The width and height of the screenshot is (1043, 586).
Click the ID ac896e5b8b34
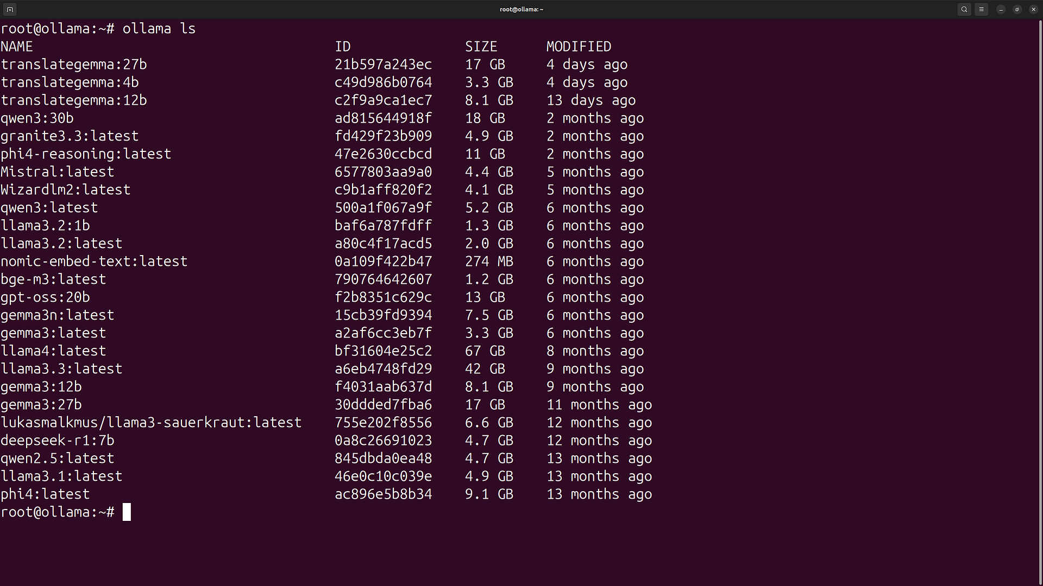384,494
